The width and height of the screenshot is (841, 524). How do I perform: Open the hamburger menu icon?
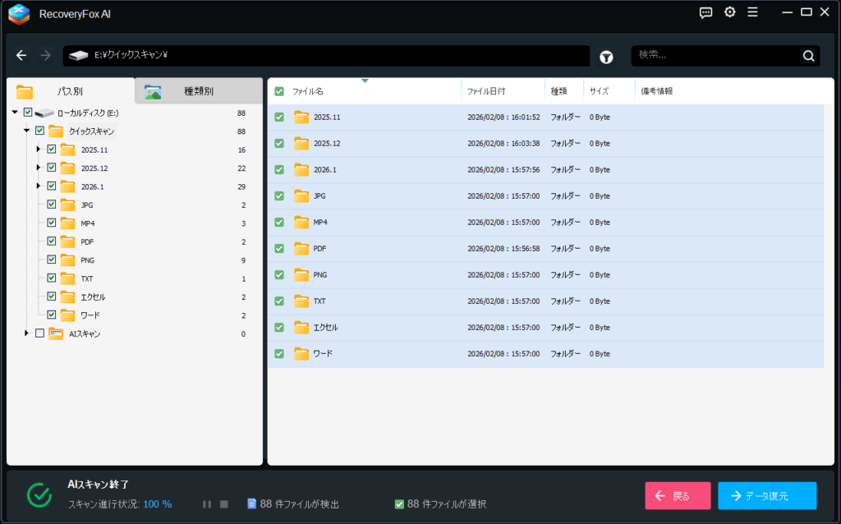tap(752, 12)
